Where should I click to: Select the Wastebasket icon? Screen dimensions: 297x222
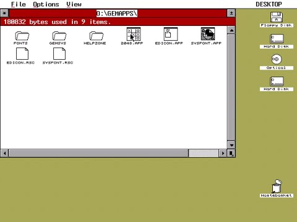tap(277, 189)
